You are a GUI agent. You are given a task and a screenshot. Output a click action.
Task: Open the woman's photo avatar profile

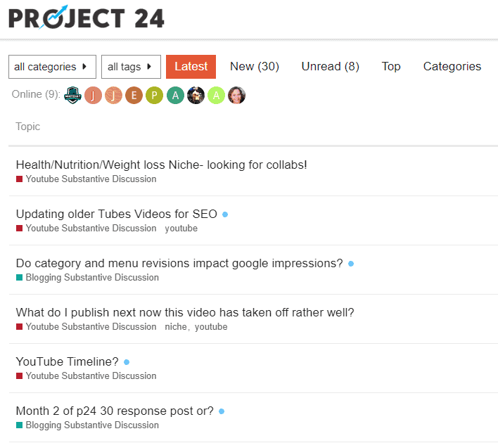(236, 95)
